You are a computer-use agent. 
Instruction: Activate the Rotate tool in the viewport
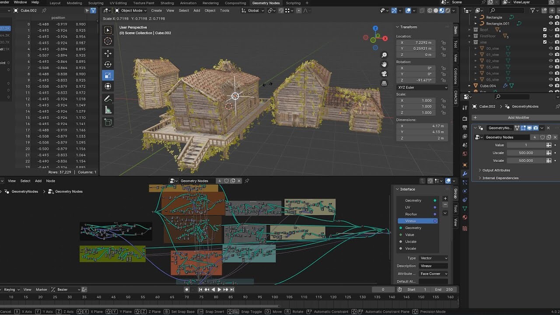click(108, 64)
